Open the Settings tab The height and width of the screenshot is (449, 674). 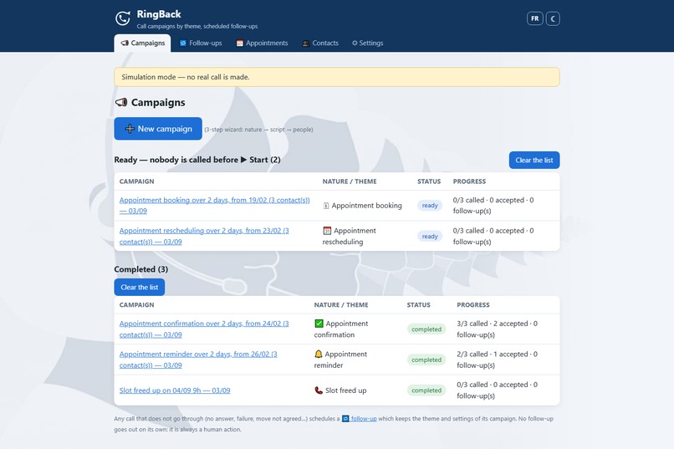(367, 43)
